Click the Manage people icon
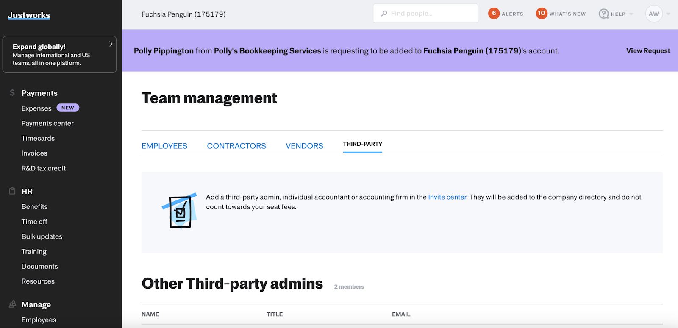The height and width of the screenshot is (328, 678). (12, 304)
